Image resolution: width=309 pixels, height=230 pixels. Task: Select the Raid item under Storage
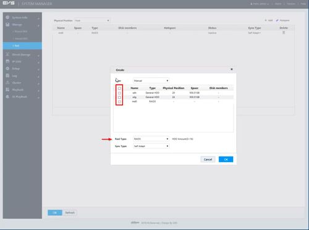[22, 46]
